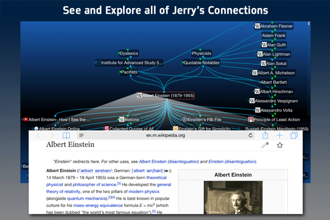Star the Albert Einstein article
This screenshot has width=330, height=220.
pos(280,145)
